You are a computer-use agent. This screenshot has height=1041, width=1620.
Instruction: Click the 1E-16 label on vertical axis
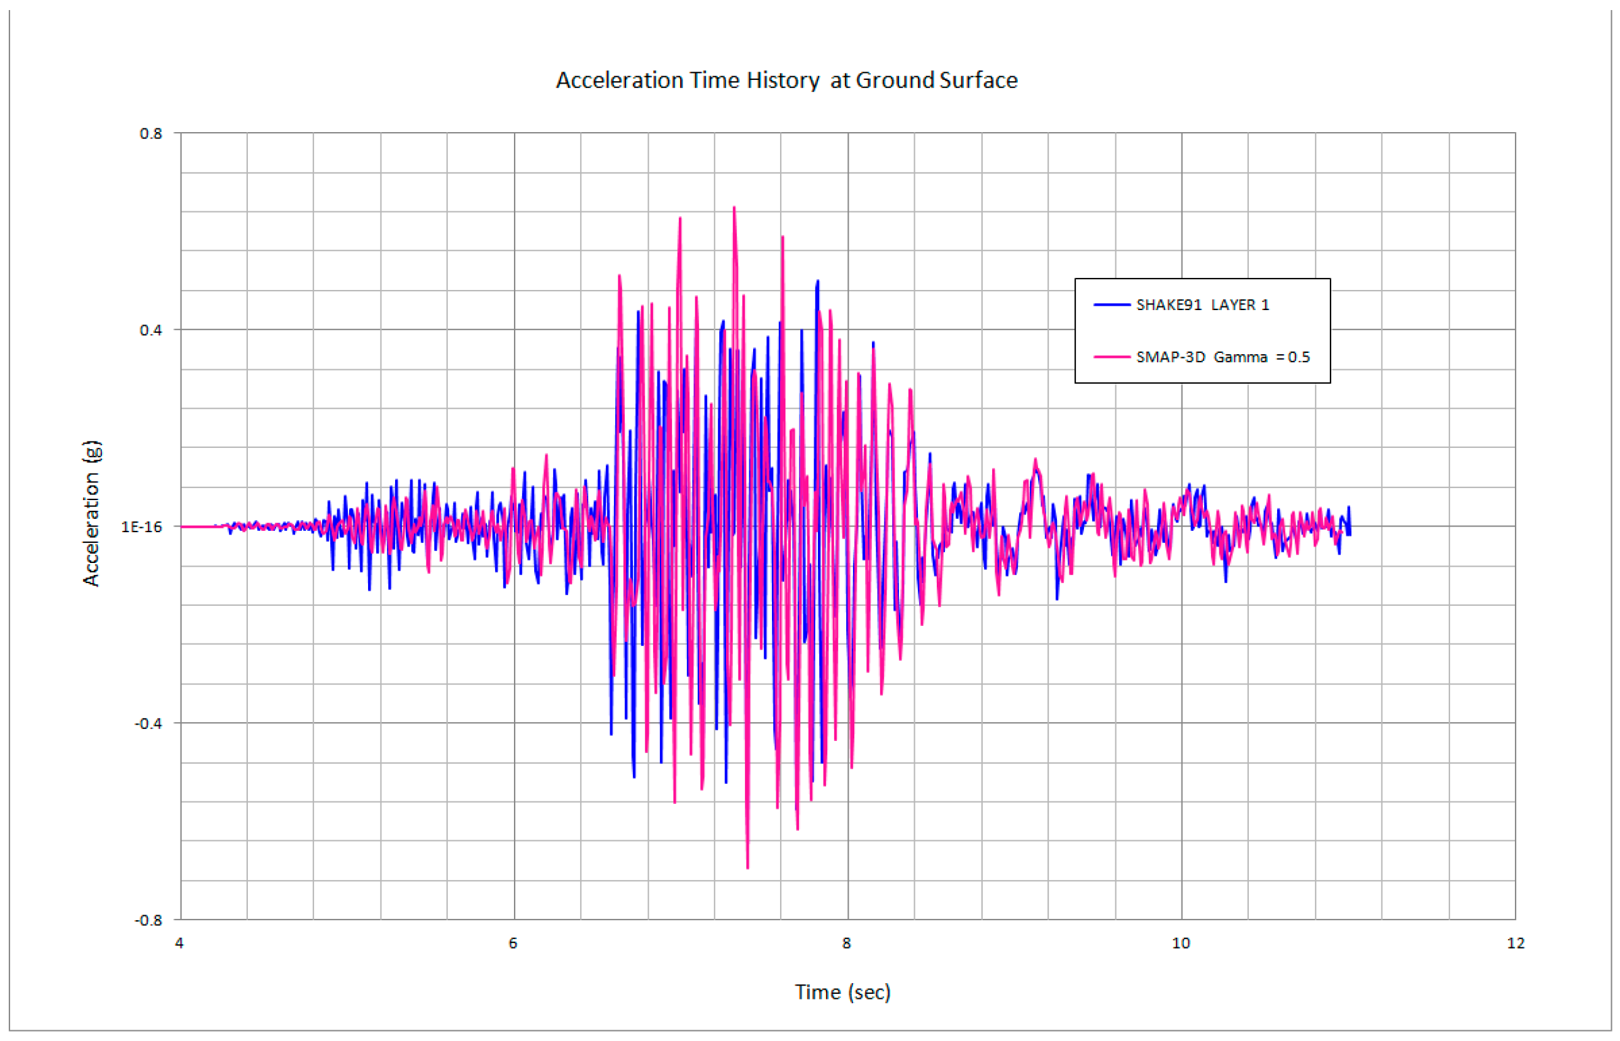(x=142, y=526)
